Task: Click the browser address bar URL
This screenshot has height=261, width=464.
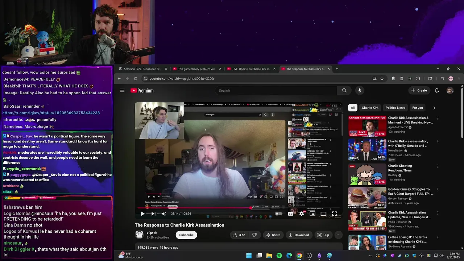Action: (x=182, y=79)
